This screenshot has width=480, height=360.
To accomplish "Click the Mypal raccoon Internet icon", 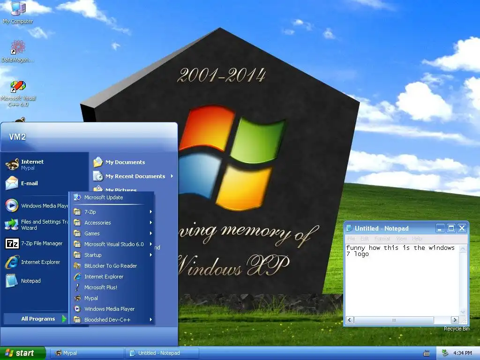I will [x=12, y=165].
